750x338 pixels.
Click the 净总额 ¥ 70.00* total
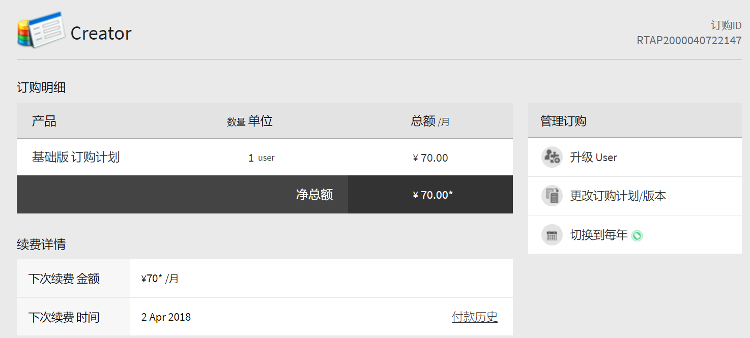[432, 195]
